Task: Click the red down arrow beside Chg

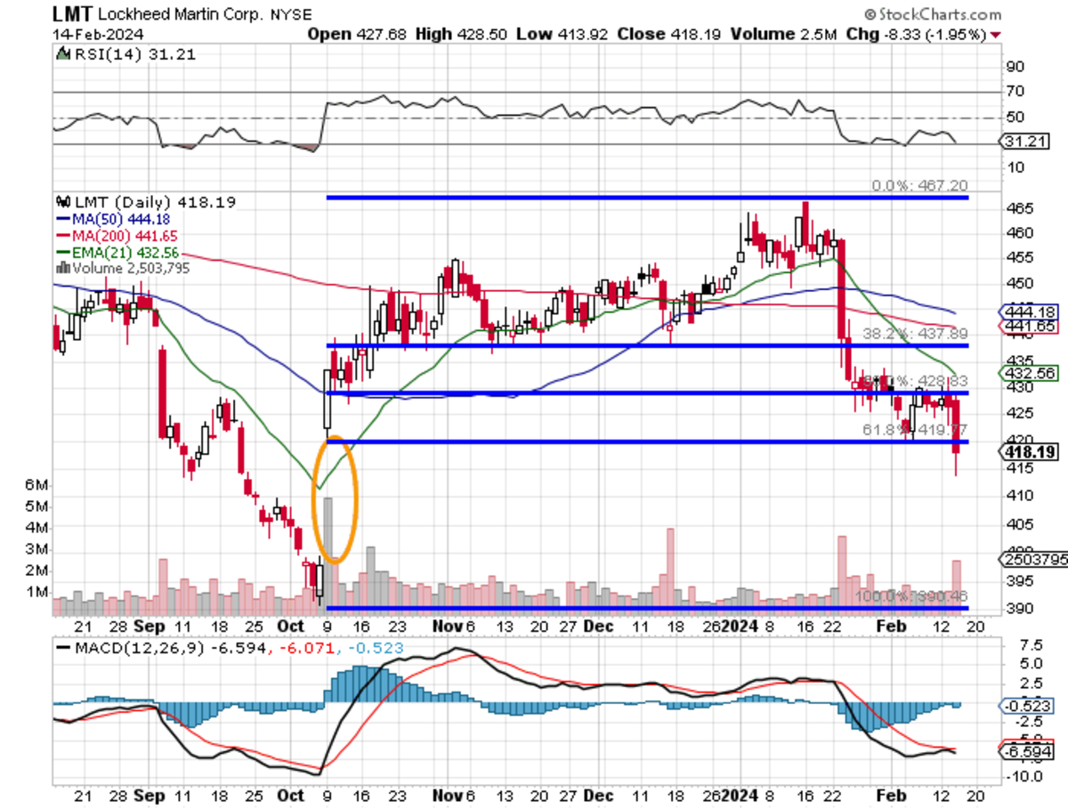Action: coord(994,35)
